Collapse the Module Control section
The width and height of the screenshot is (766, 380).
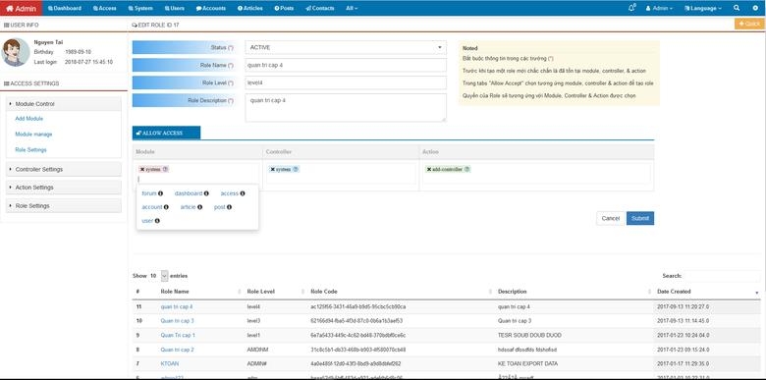(x=64, y=104)
